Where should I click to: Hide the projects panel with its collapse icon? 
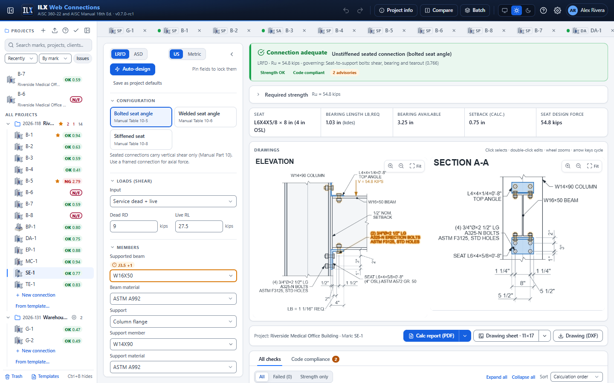[87, 30]
